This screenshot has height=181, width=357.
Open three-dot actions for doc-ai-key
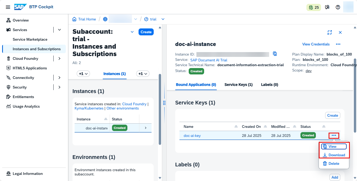click(x=334, y=135)
